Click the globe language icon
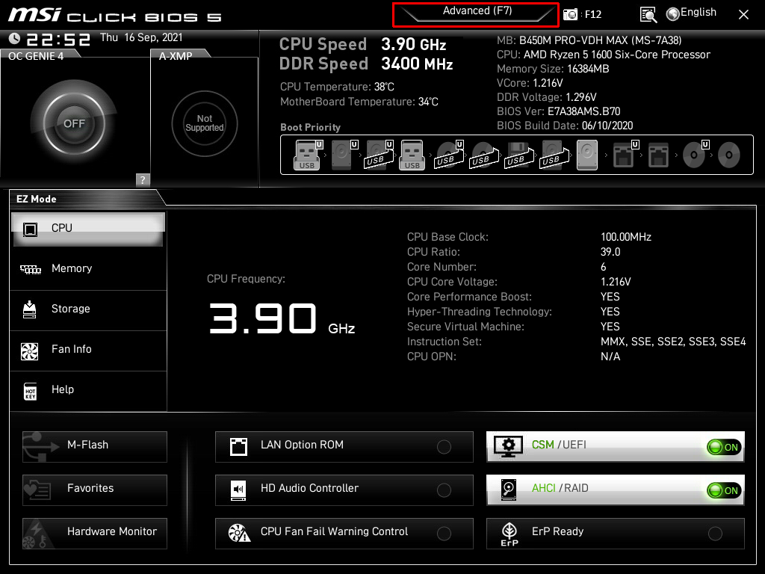The height and width of the screenshot is (574, 765). click(672, 13)
